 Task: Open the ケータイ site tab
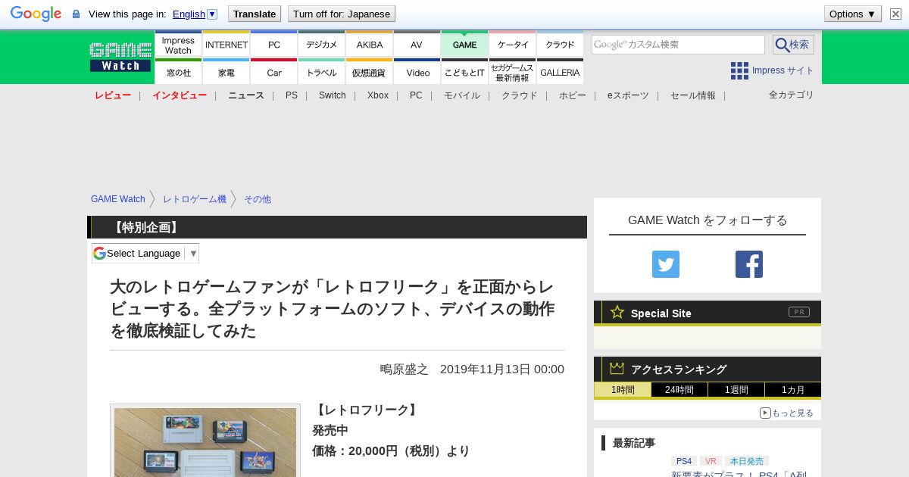tap(513, 45)
